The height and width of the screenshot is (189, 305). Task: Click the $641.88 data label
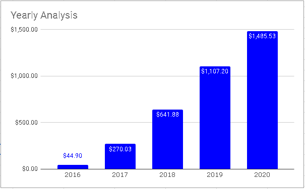(167, 115)
